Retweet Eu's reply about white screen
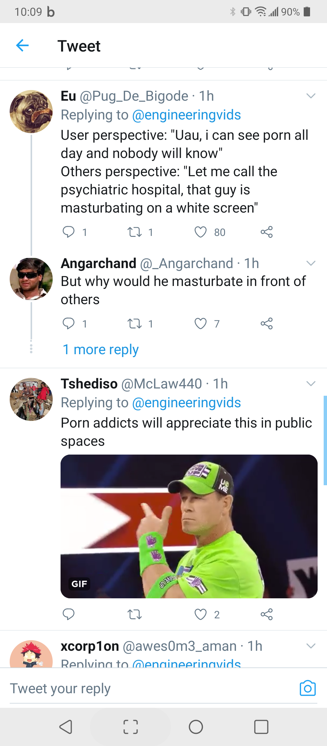 tap(134, 232)
